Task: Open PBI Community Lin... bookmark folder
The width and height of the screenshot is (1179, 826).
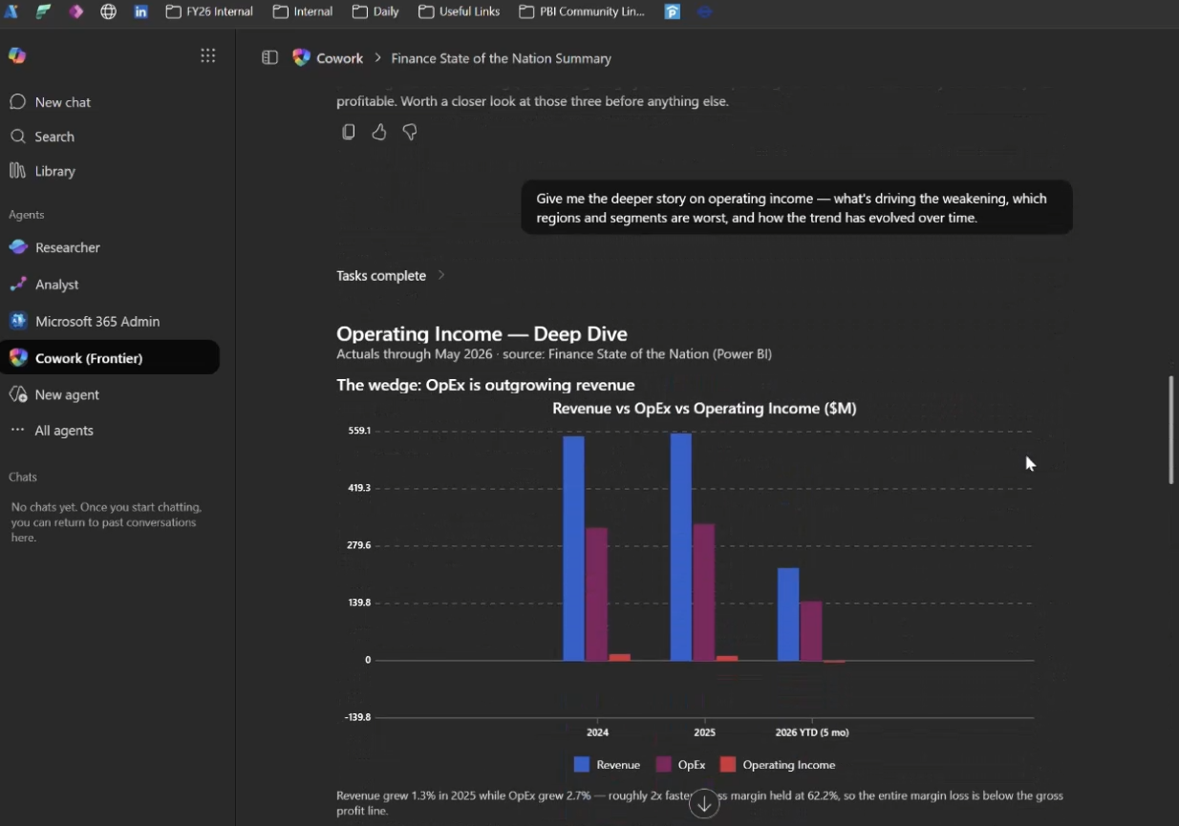Action: click(582, 11)
